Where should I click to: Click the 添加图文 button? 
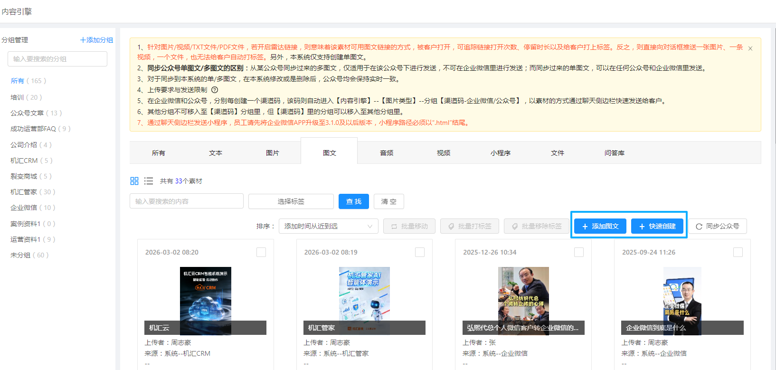[600, 226]
